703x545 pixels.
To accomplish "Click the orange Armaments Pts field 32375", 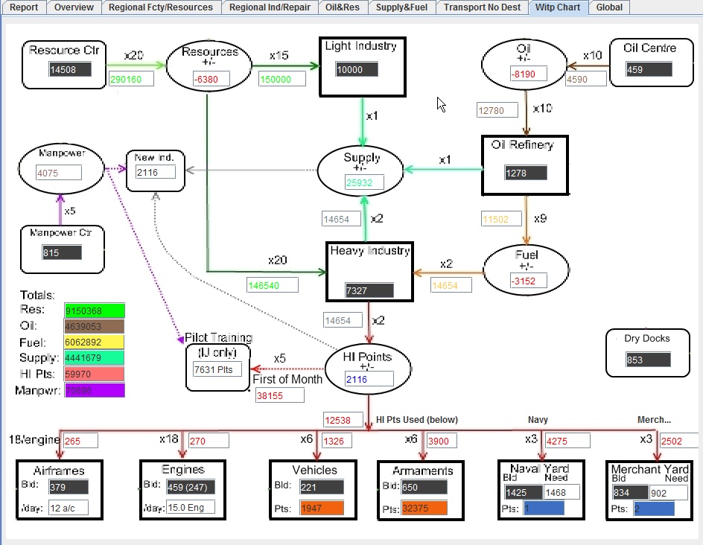I will pyautogui.click(x=424, y=508).
